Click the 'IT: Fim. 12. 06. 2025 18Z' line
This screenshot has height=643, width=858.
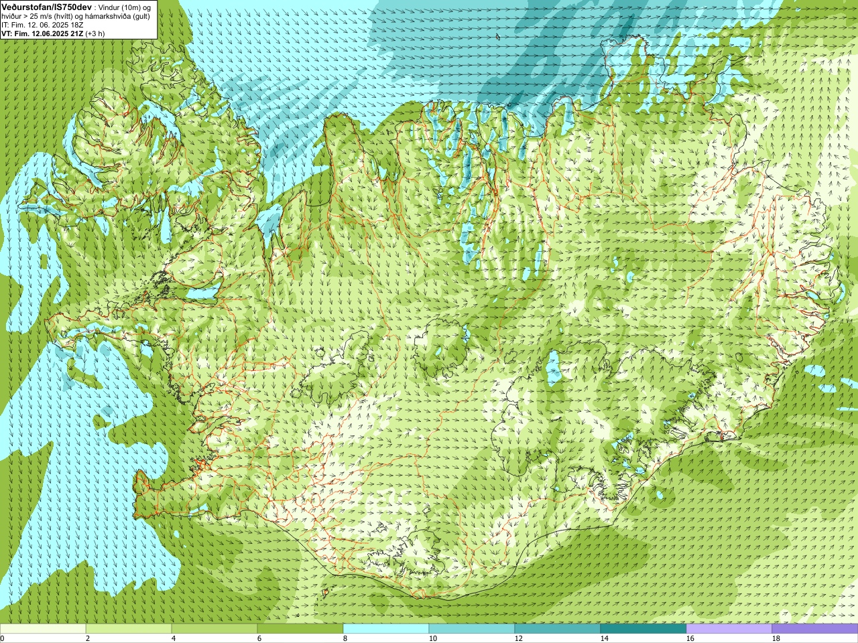(42, 24)
